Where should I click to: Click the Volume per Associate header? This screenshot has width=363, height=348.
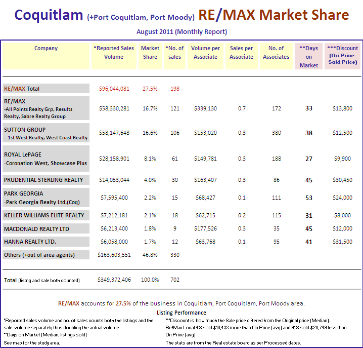coord(205,53)
